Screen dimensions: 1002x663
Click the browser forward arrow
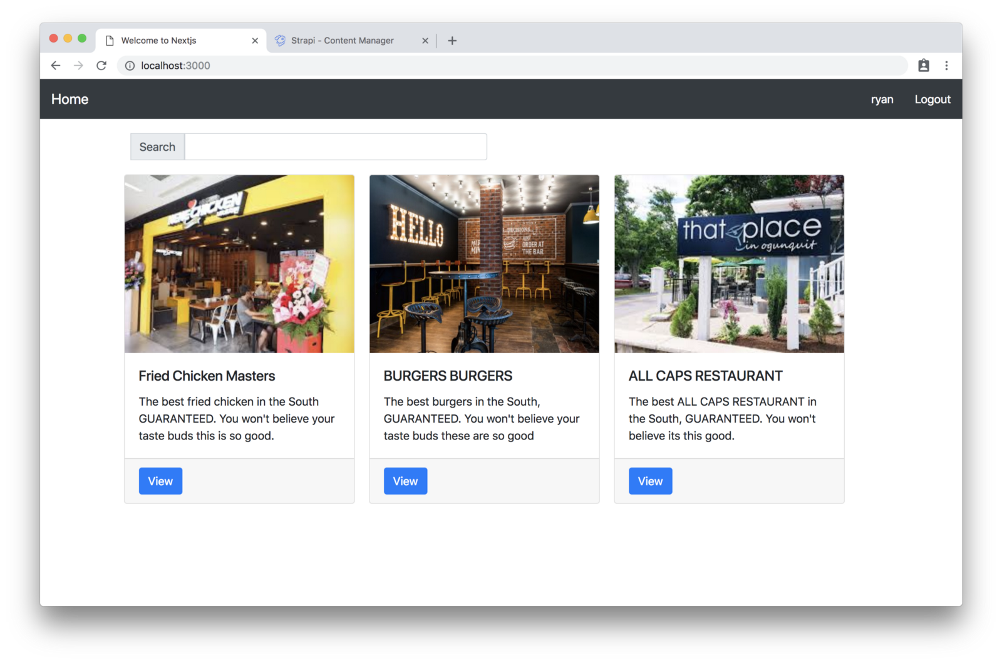coord(78,66)
